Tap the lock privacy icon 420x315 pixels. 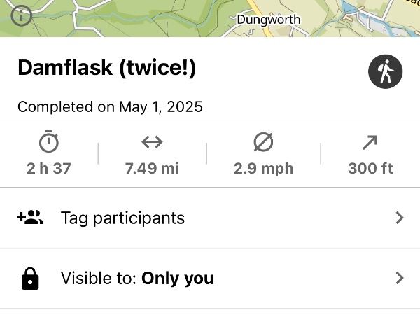pos(30,279)
